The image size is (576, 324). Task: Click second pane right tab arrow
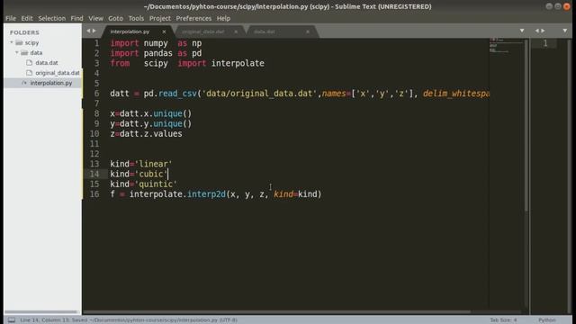click(543, 31)
